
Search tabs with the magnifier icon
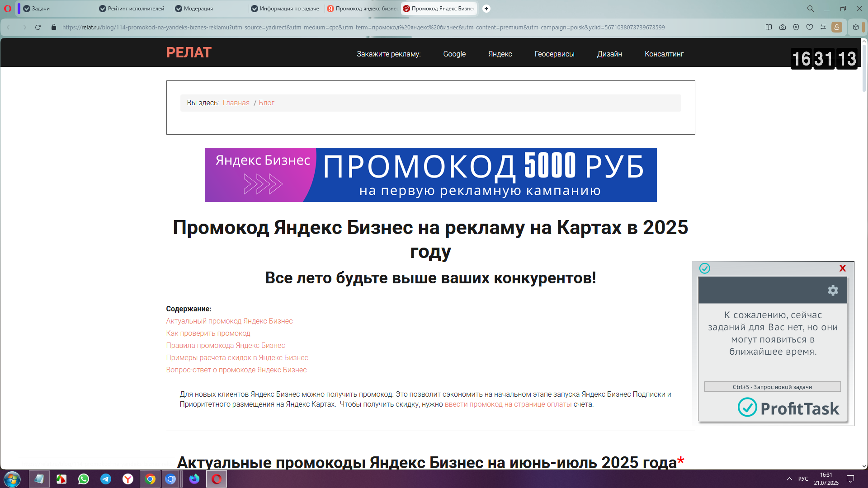[811, 9]
